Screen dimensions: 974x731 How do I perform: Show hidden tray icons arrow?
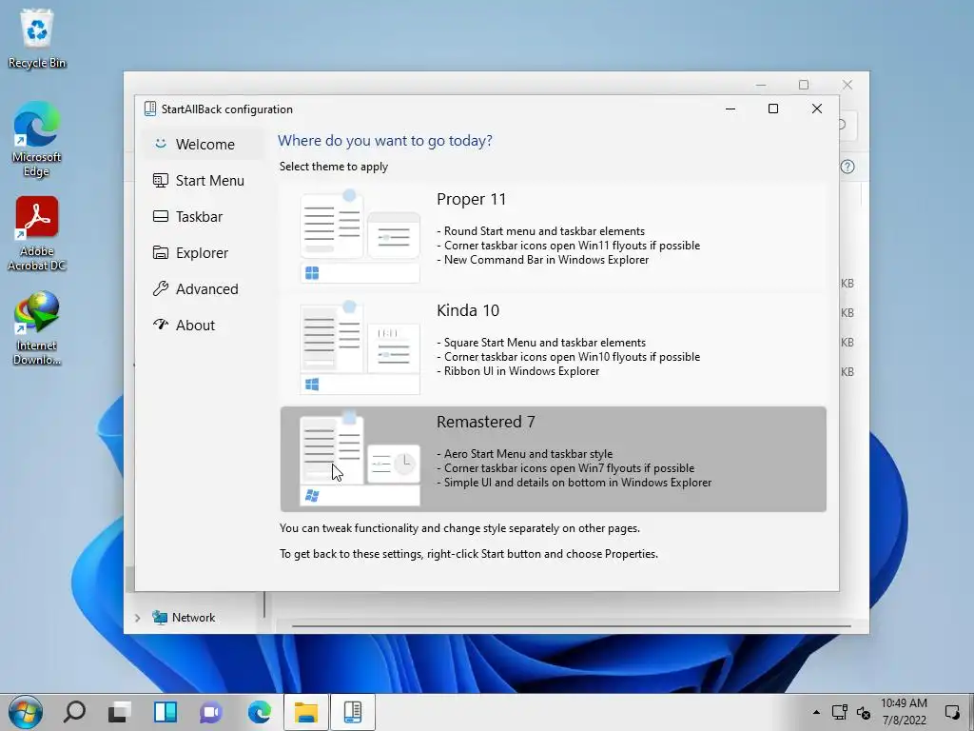[816, 712]
